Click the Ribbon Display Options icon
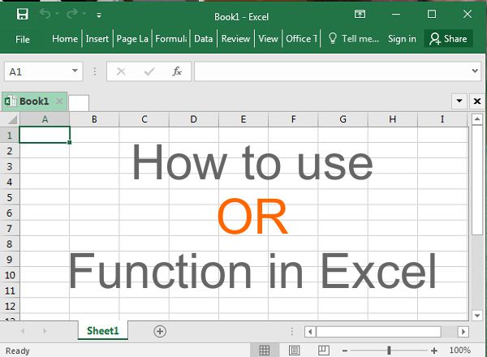This screenshot has height=357, width=487. [x=360, y=14]
